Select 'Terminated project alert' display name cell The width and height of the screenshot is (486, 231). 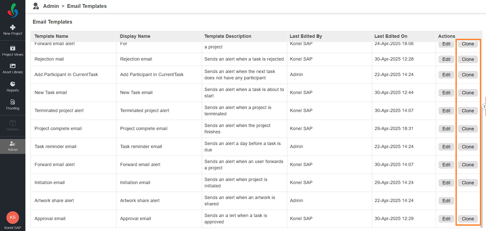145,111
